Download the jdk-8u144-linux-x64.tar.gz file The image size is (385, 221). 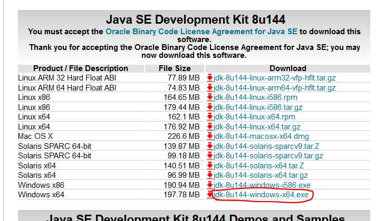point(257,127)
